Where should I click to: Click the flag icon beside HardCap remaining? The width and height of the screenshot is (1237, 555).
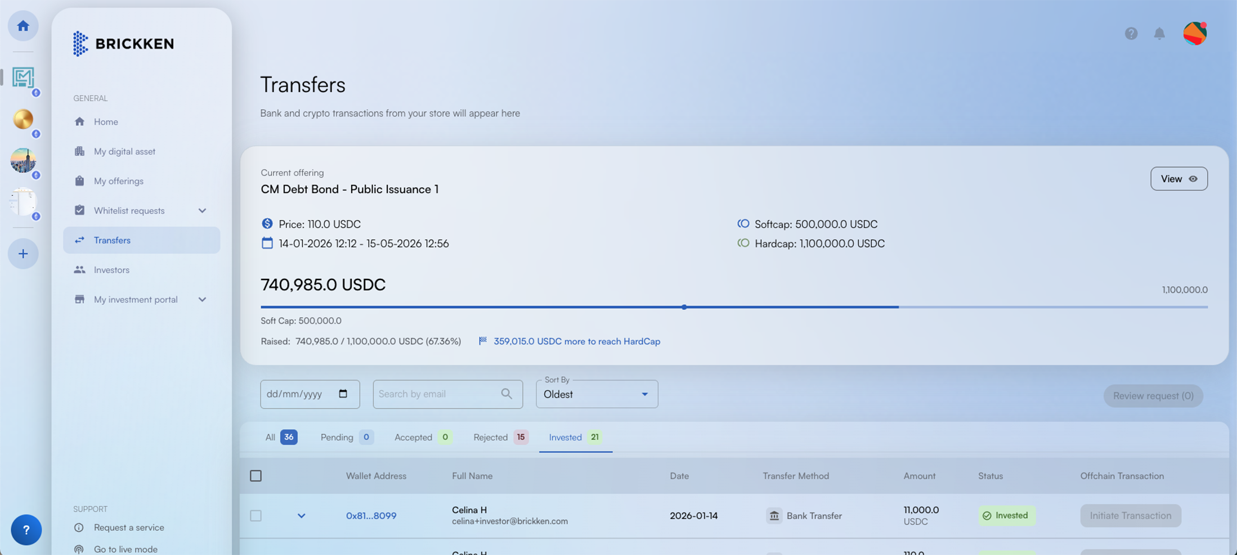click(x=483, y=341)
